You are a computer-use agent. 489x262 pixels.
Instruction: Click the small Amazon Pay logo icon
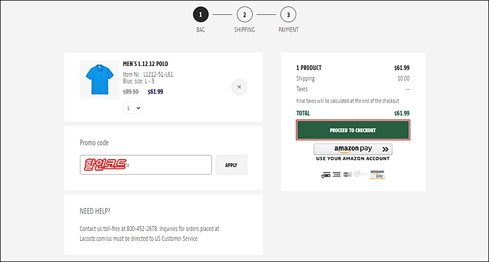[x=377, y=174]
